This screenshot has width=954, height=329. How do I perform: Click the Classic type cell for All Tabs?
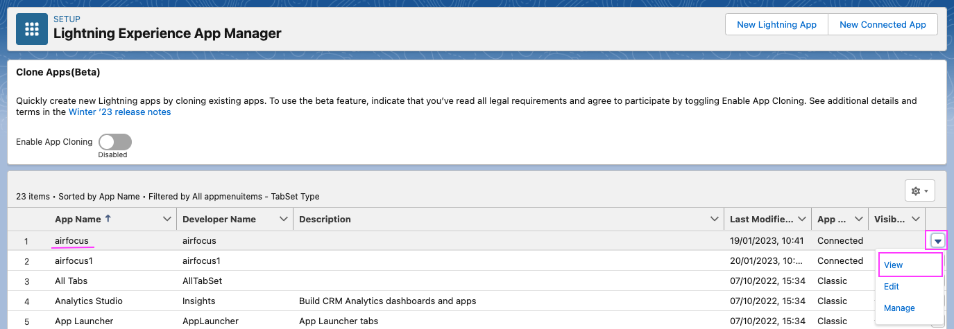coord(833,281)
